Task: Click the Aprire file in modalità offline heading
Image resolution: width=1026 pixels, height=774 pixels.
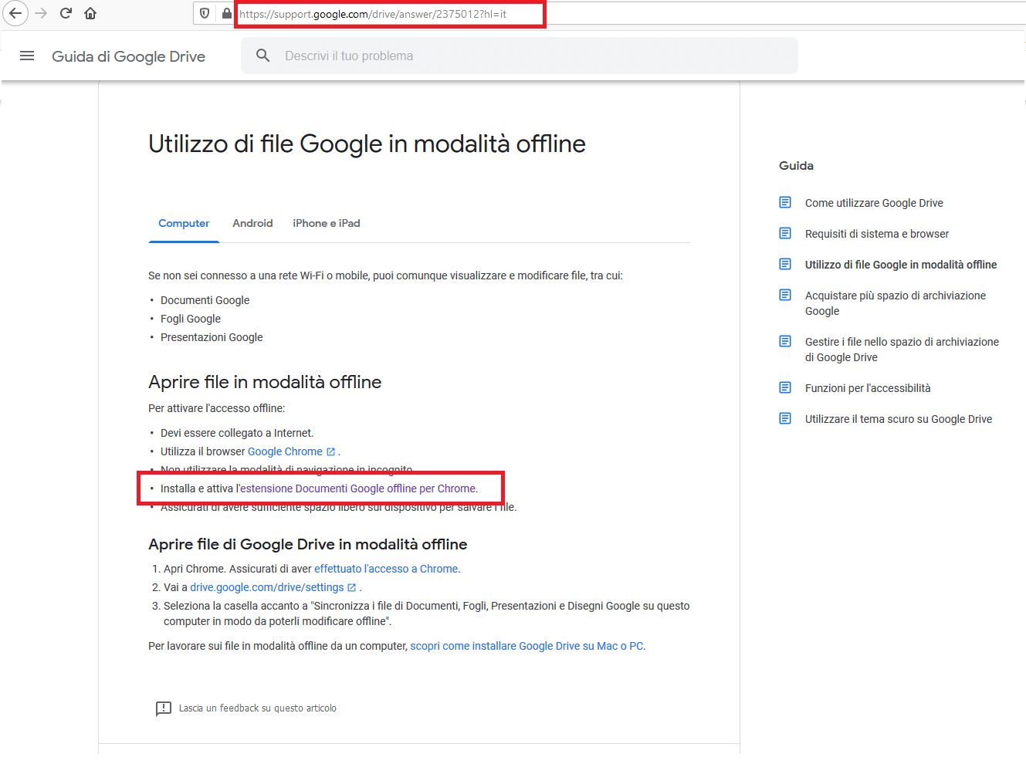Action: [265, 382]
